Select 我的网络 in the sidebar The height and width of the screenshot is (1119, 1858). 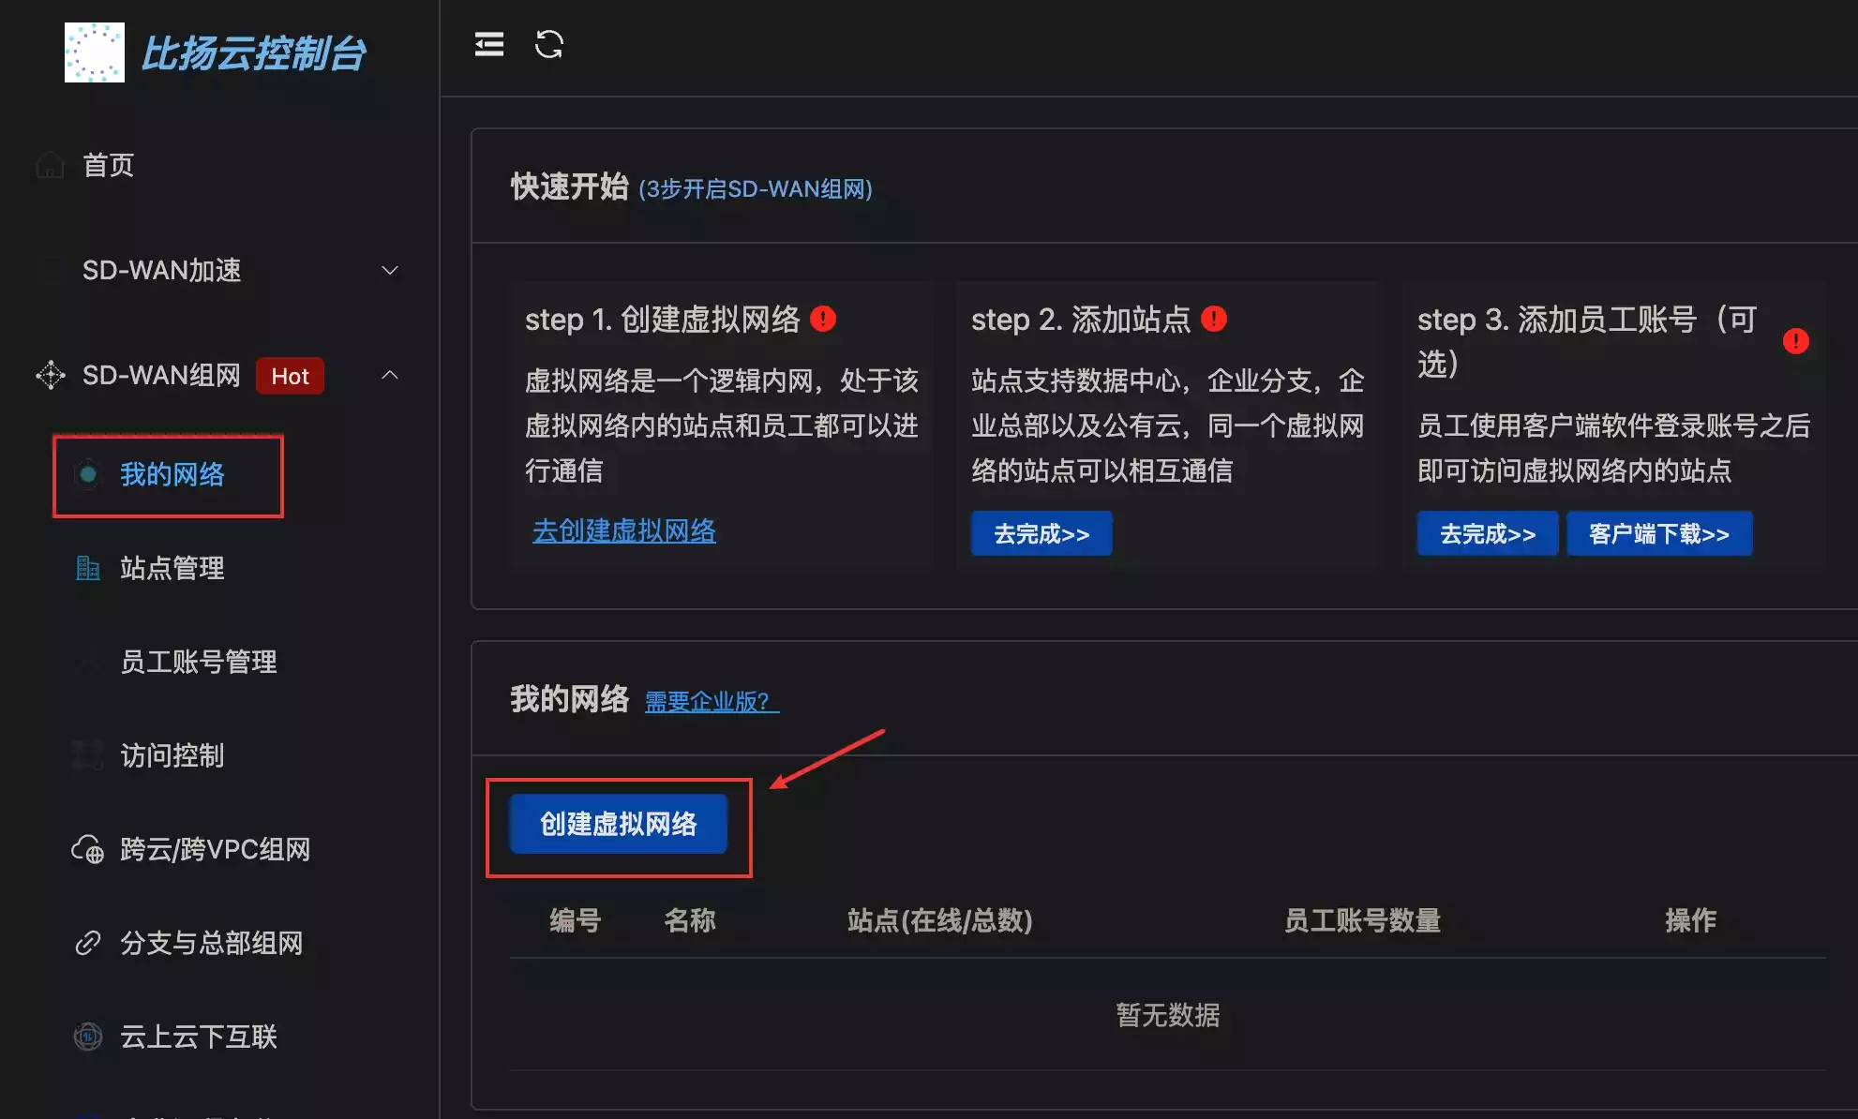pyautogui.click(x=172, y=474)
